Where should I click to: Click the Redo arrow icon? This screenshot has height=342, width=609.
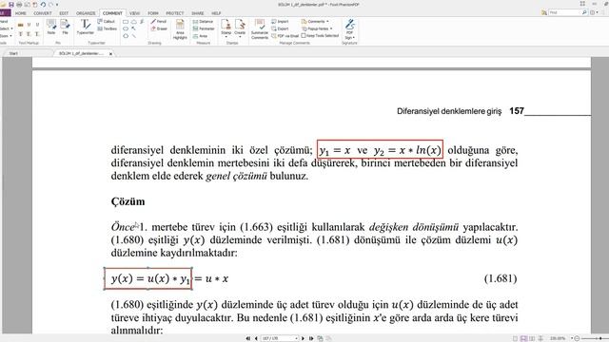[x=50, y=5]
